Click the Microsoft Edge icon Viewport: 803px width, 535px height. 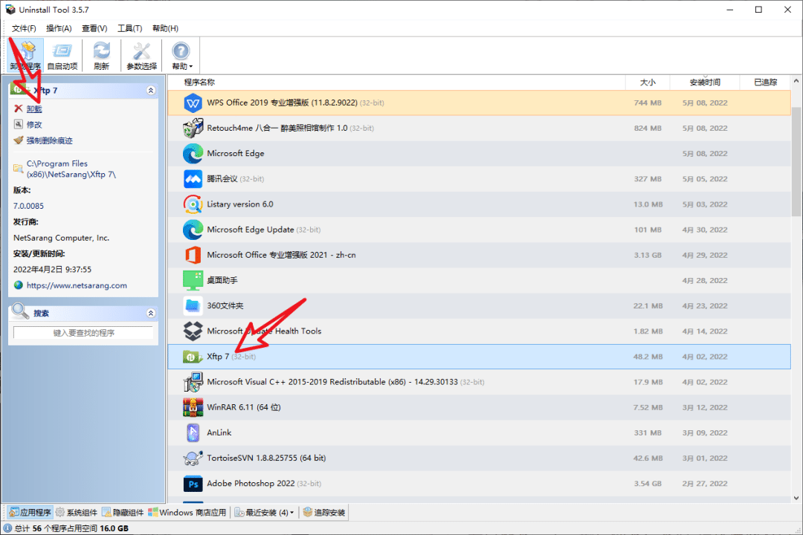[193, 154]
